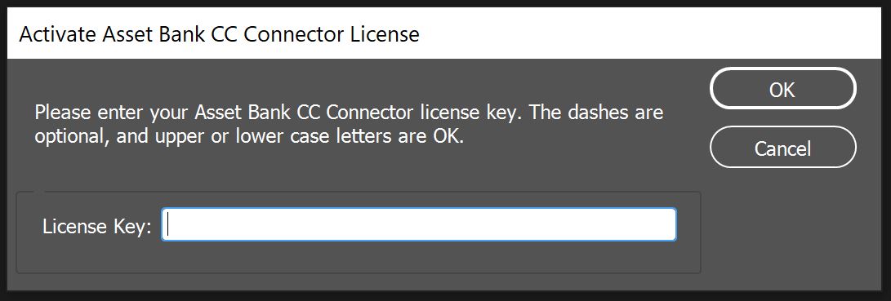Confirm license activation with OK
Screen dimensions: 891x301
782,89
